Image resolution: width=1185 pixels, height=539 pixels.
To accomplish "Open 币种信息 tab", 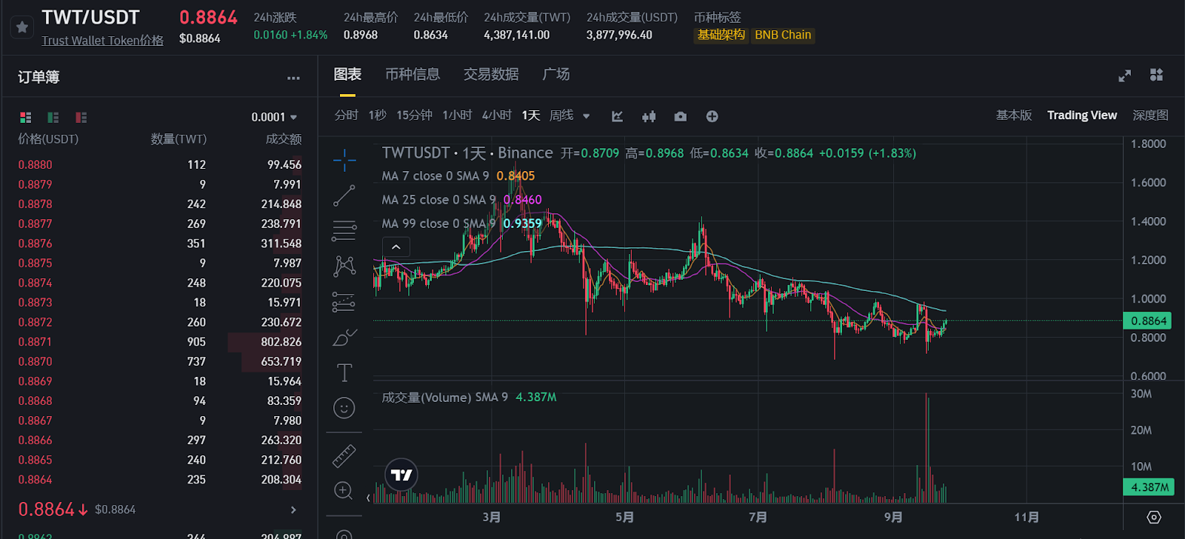I will (413, 74).
